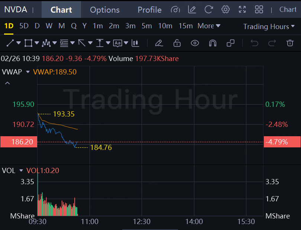Switch to the Options tab

[x=105, y=10]
